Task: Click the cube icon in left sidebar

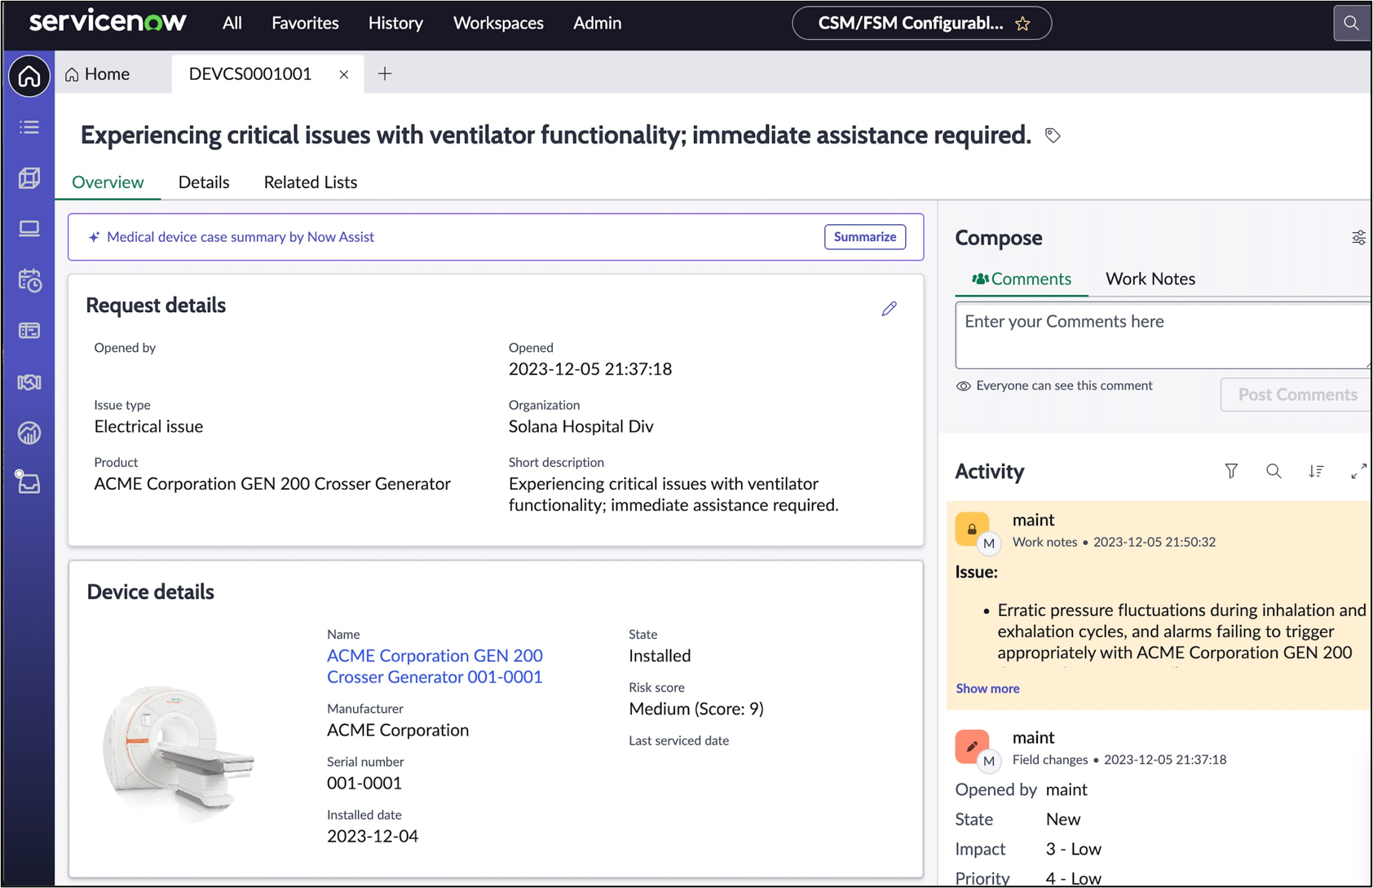Action: [29, 178]
